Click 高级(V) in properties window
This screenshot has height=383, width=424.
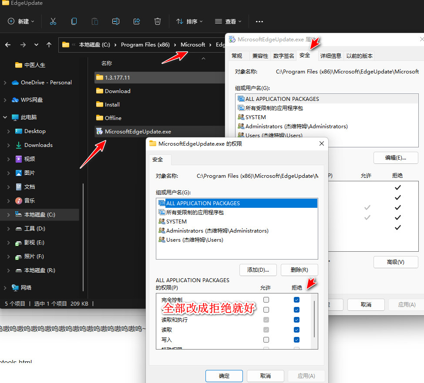click(x=396, y=262)
